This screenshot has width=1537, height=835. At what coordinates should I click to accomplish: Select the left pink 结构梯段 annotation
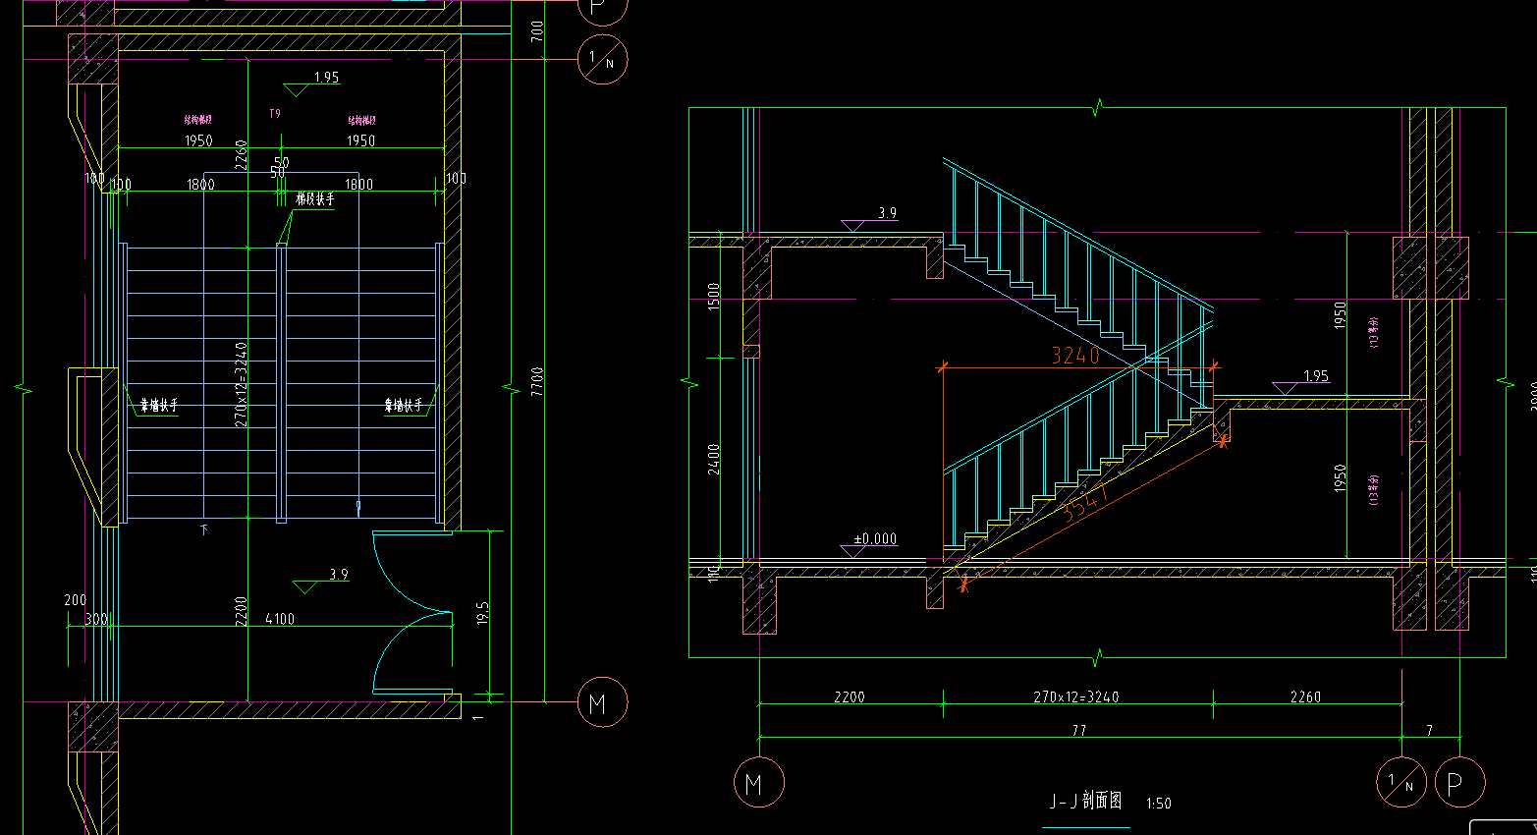pos(198,120)
